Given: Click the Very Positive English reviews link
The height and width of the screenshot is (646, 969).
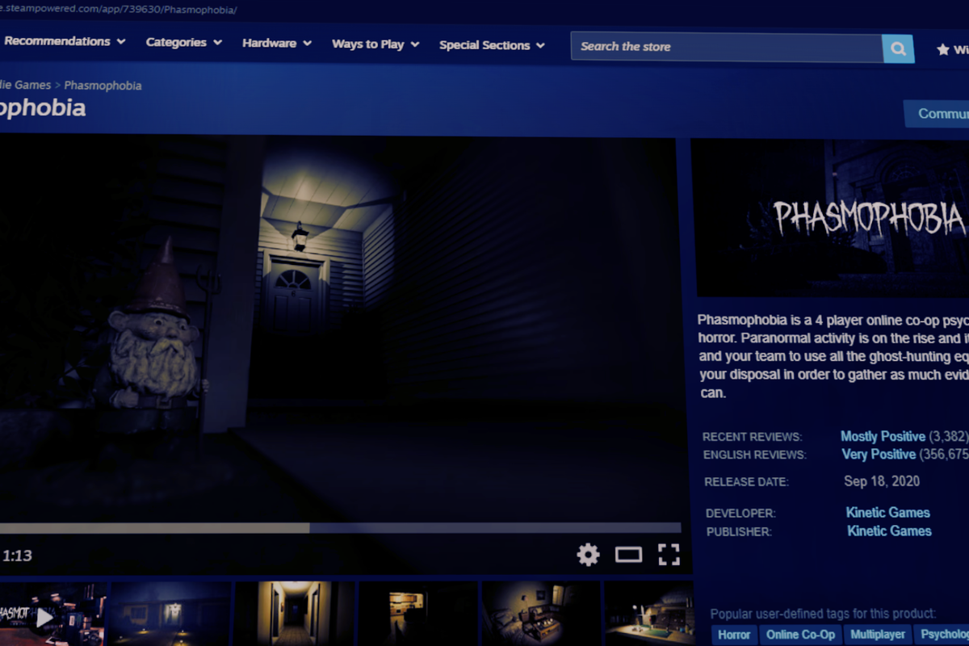Looking at the screenshot, I should 879,455.
